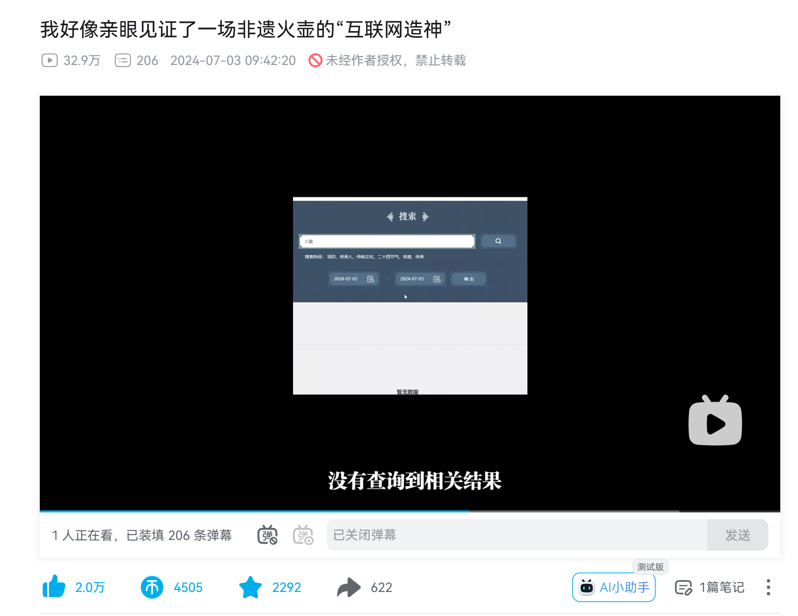Open the AI小助手 assistant button
Screen dimensions: 798x616
pyautogui.click(x=614, y=587)
